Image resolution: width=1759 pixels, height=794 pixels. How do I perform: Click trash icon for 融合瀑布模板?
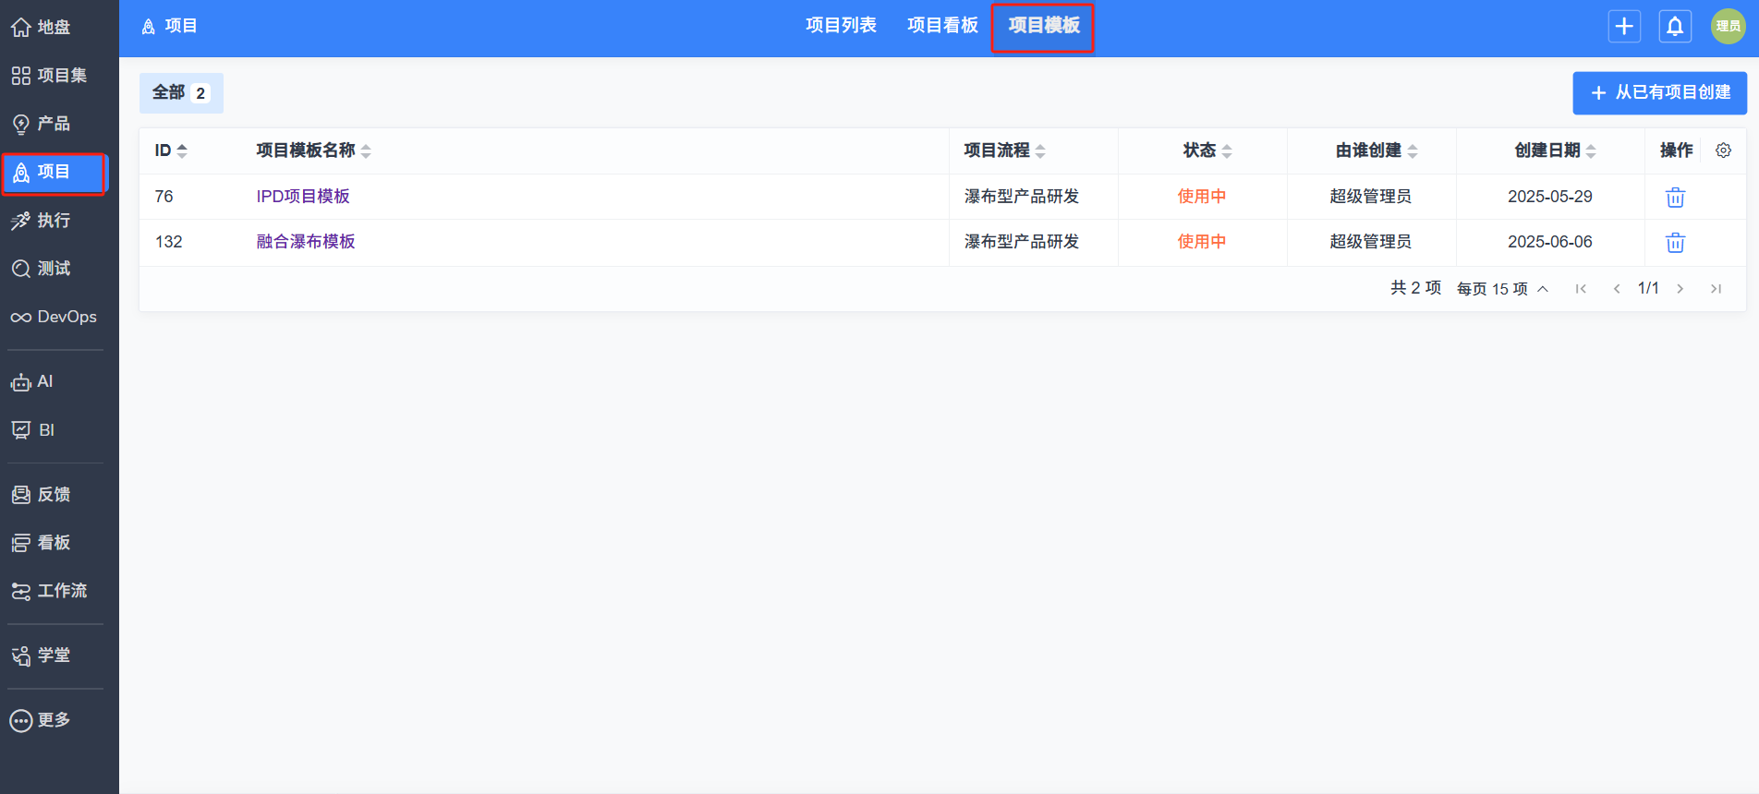pos(1675,243)
